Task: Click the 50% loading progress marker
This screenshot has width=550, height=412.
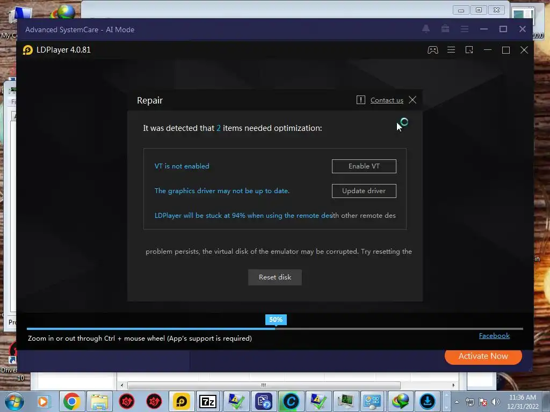Action: tap(276, 320)
